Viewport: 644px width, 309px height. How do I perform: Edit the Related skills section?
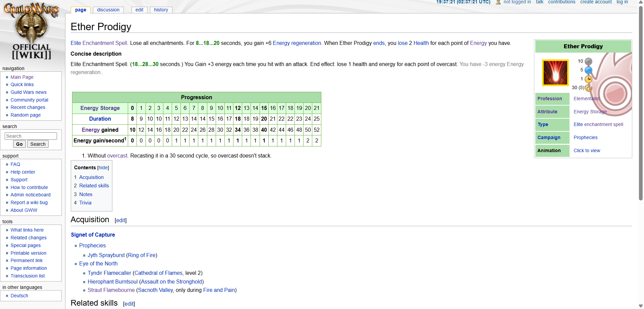click(129, 304)
